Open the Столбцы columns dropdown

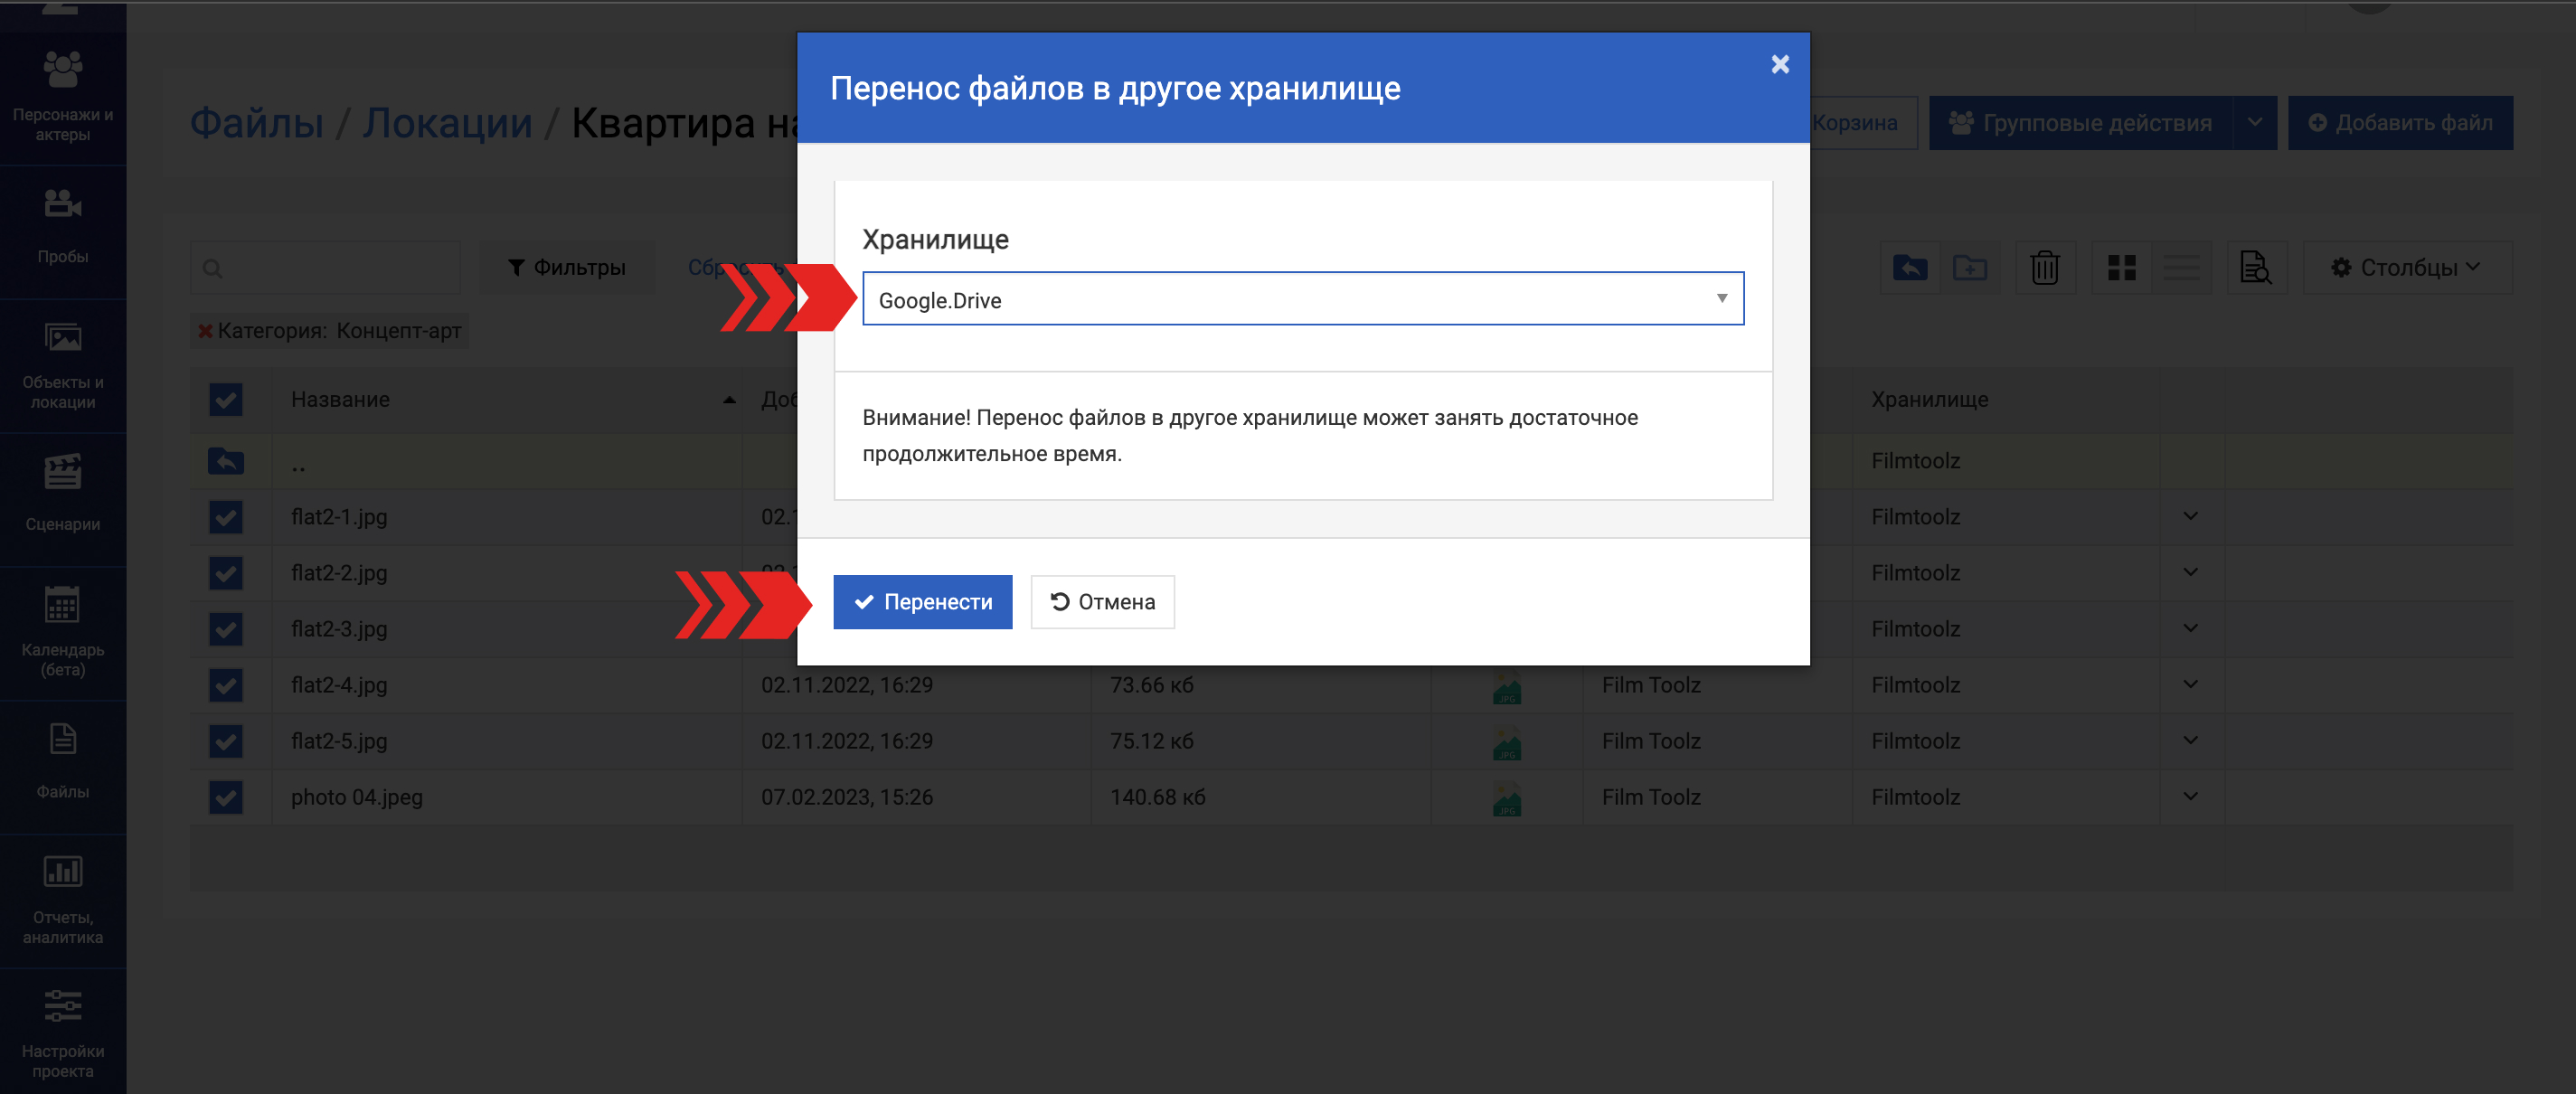[2407, 267]
